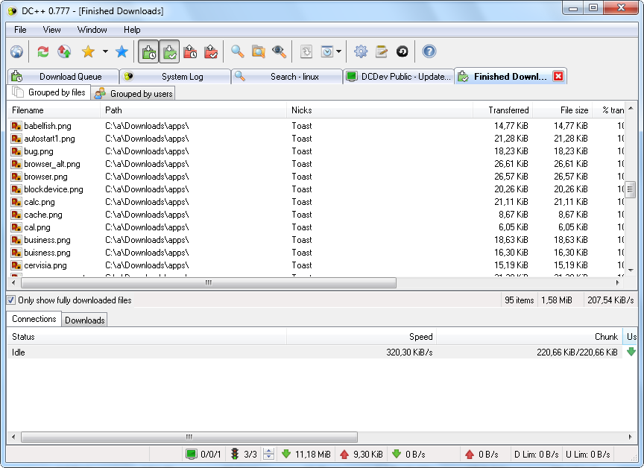Image resolution: width=644 pixels, height=468 pixels.
Task: Open the Download Queue via toolbar icon
Action: (x=148, y=51)
